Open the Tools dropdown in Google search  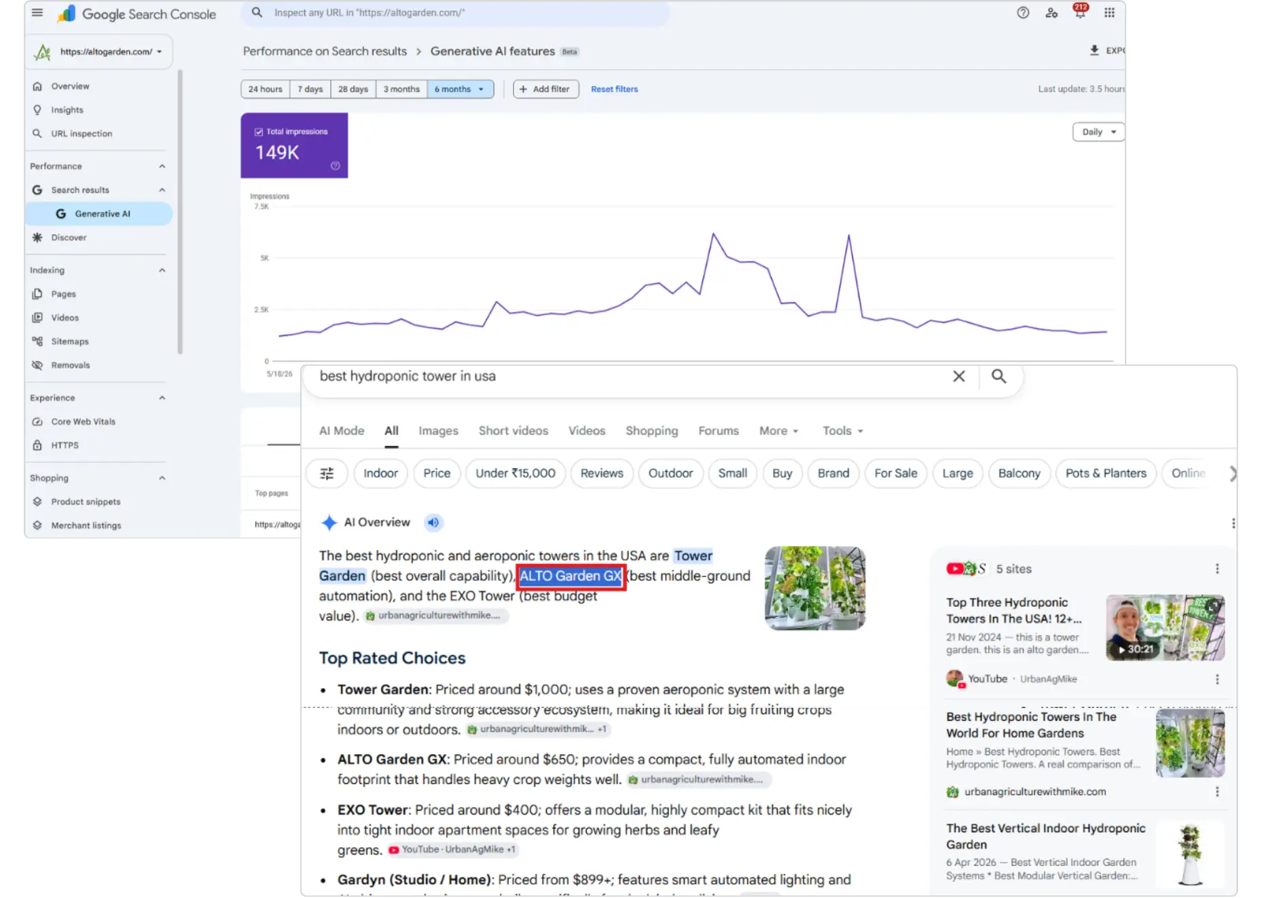[842, 430]
